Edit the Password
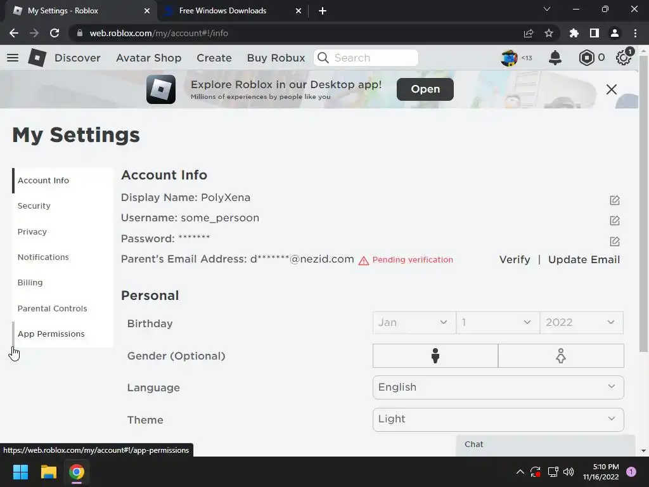This screenshot has height=487, width=649. pos(615,241)
